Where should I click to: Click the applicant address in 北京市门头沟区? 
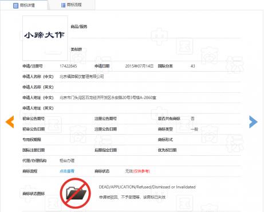[x=108, y=97]
